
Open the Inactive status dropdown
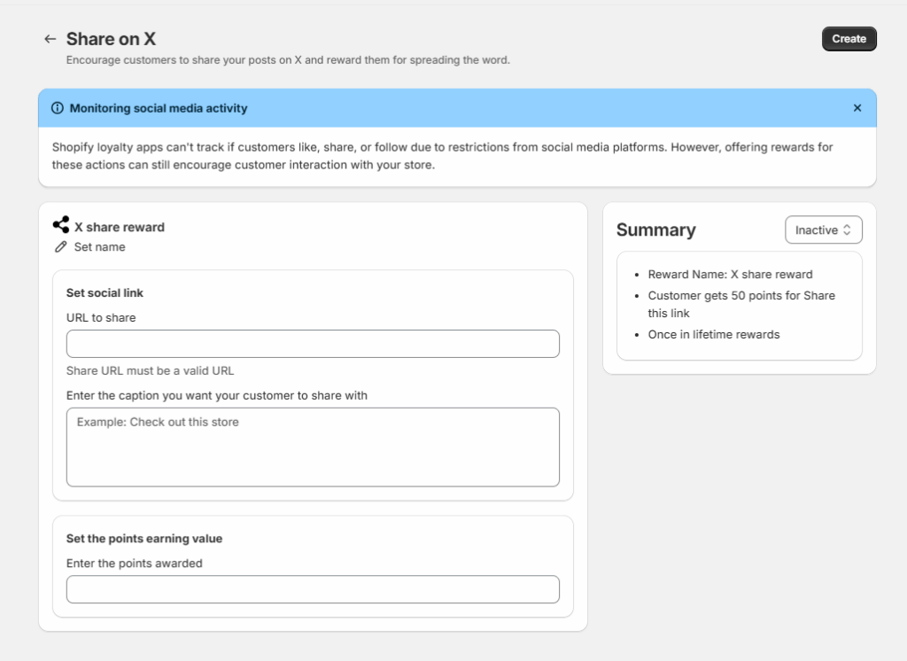tap(823, 229)
